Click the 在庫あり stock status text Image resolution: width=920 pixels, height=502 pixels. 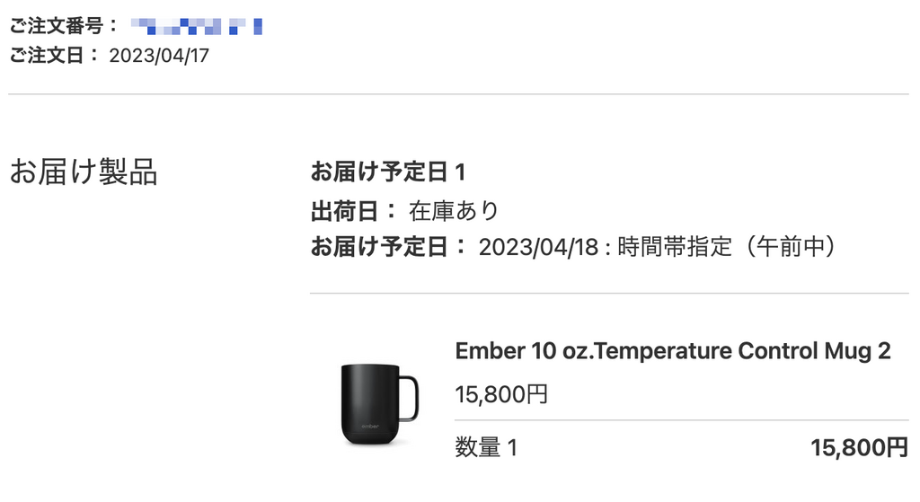click(x=454, y=211)
